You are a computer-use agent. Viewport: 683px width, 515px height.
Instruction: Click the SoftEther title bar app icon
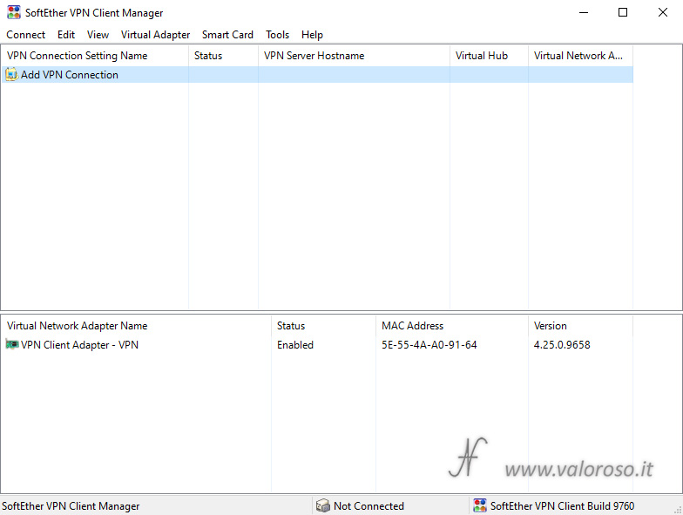pos(14,12)
